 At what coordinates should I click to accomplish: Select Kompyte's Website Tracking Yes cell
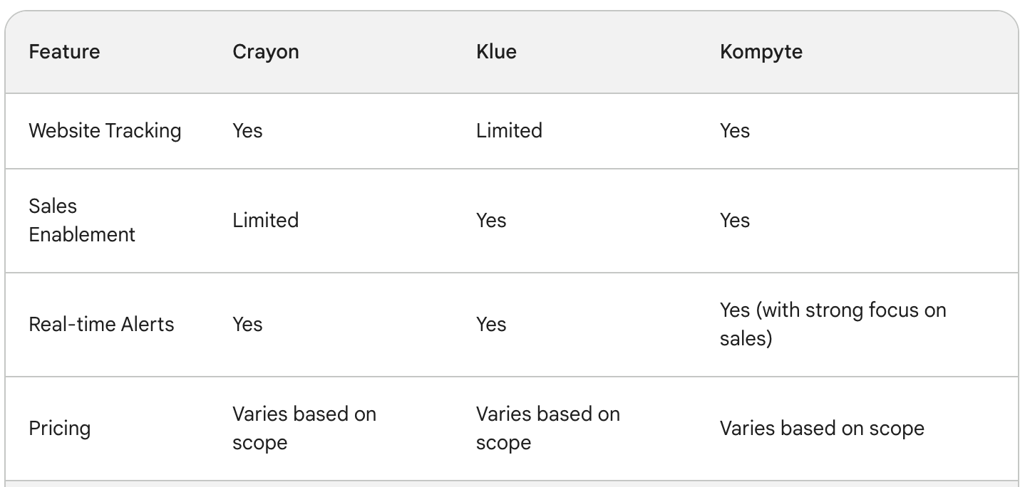click(735, 131)
